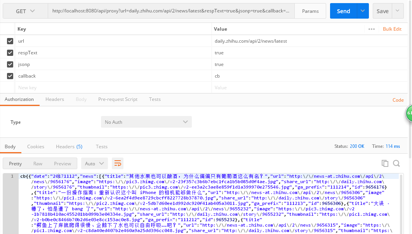Expand the Save button dropdown arrow
This screenshot has height=234, width=412.
397,11
